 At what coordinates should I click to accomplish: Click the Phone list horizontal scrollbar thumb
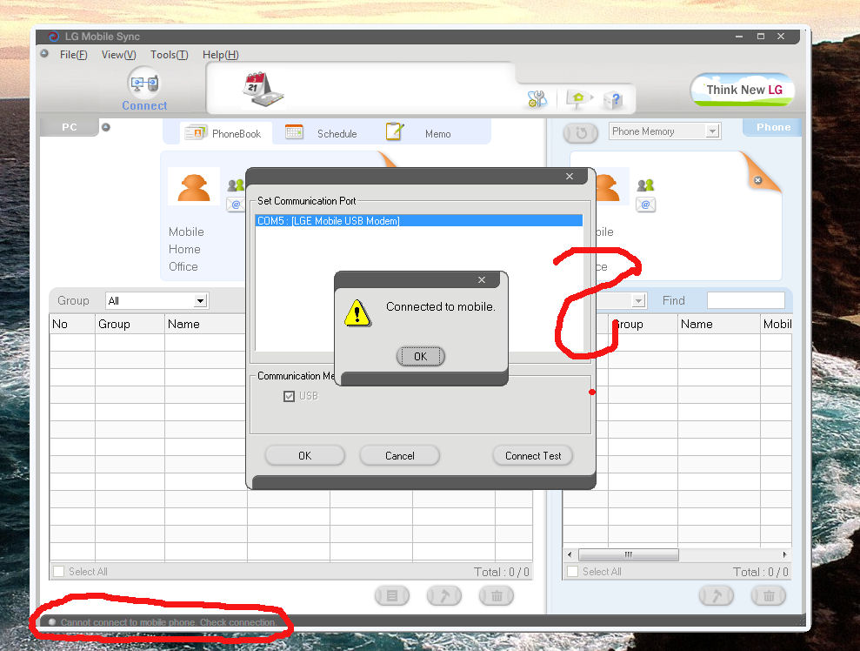point(629,554)
